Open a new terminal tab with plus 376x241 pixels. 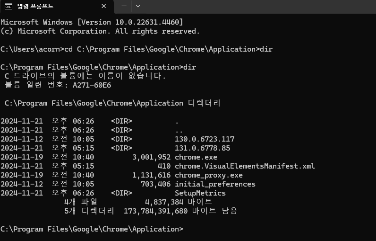(124, 6)
